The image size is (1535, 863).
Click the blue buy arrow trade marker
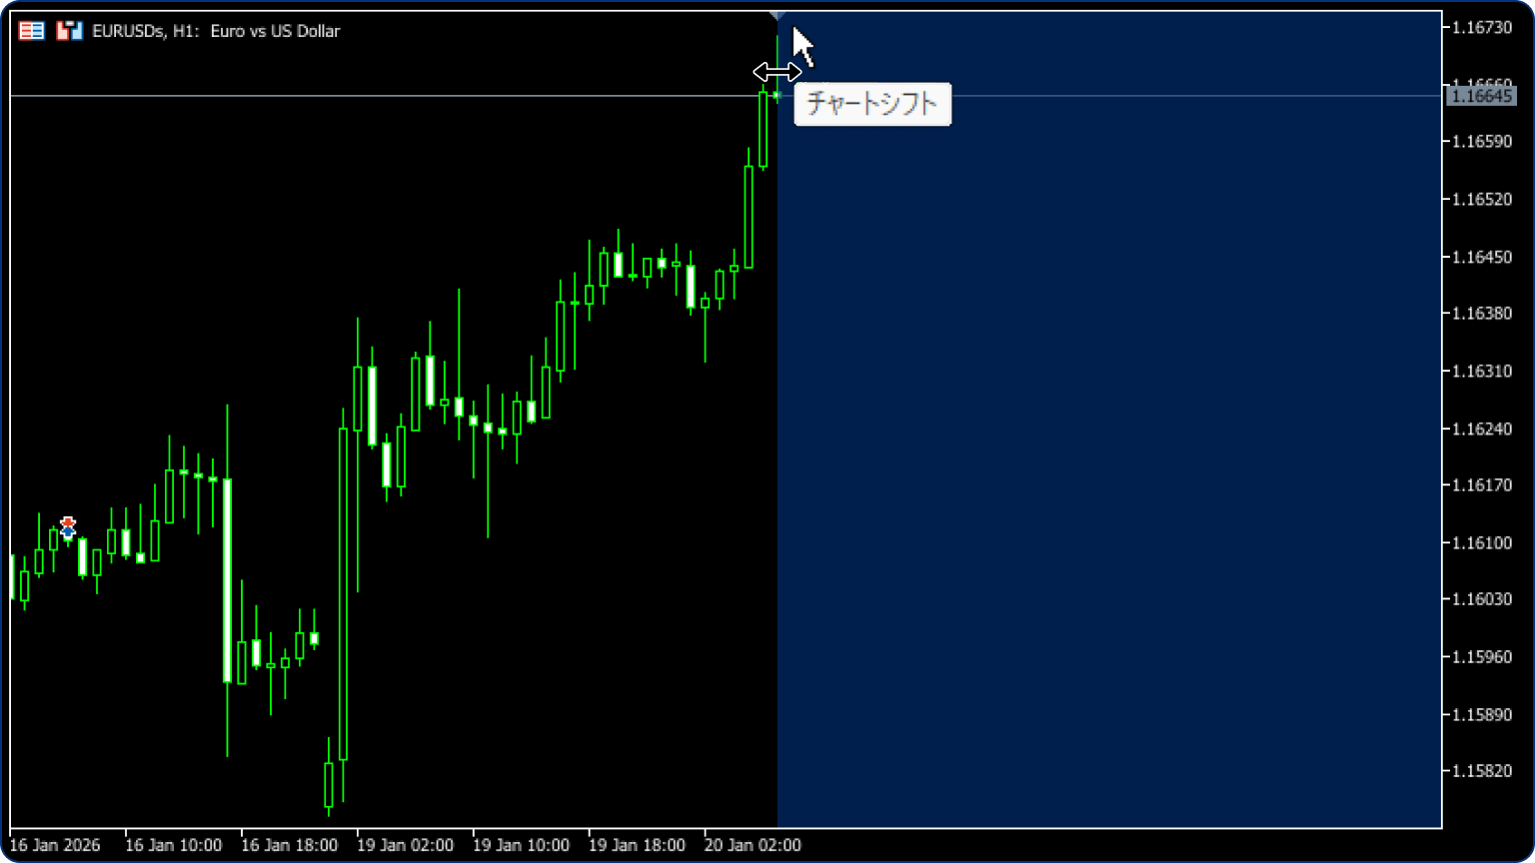[x=68, y=533]
